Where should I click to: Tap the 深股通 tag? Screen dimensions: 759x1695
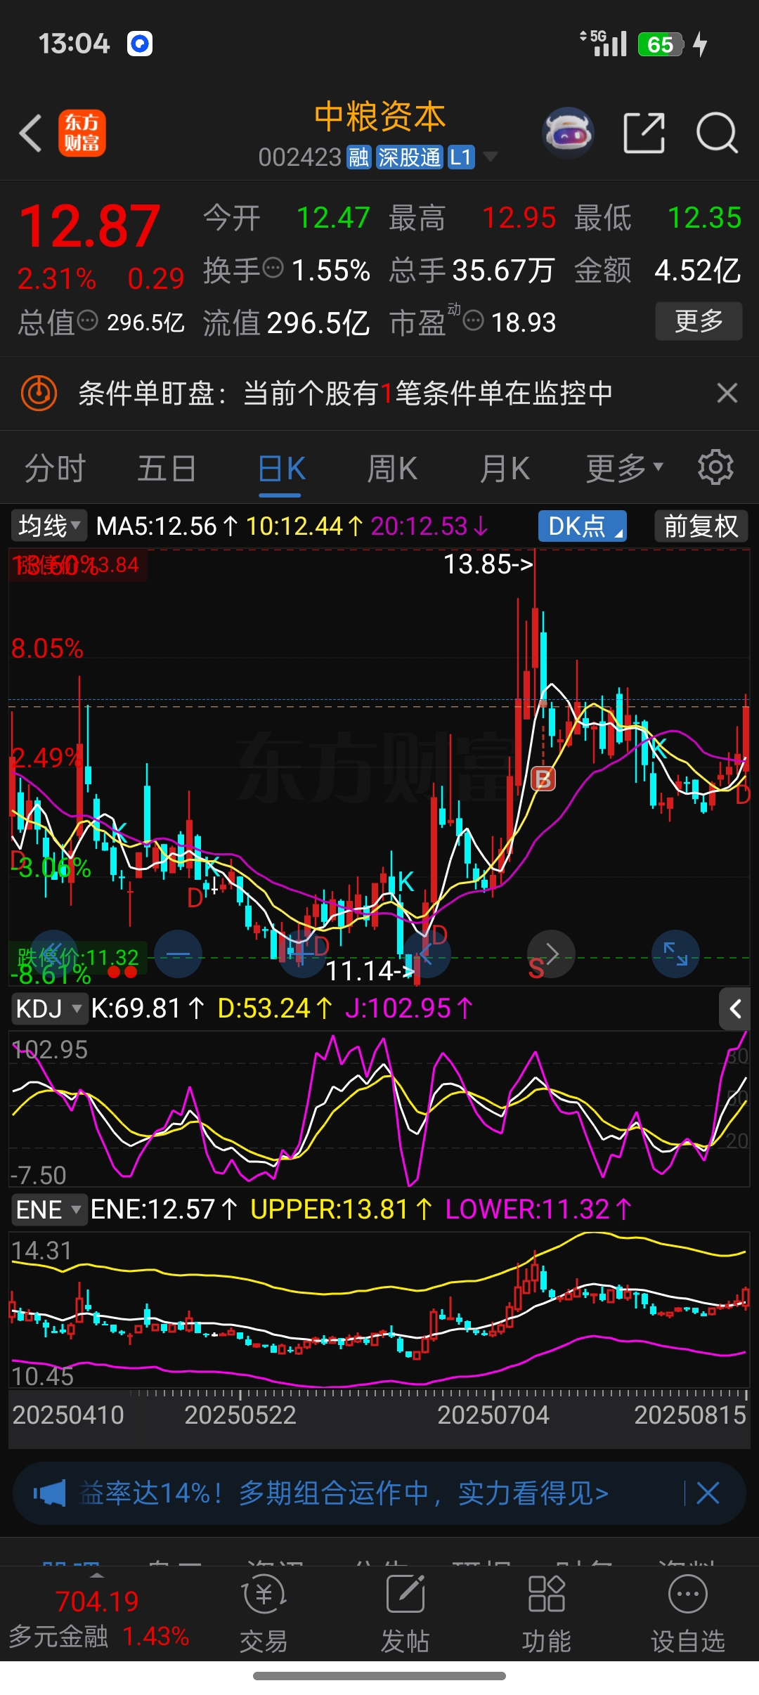point(409,157)
